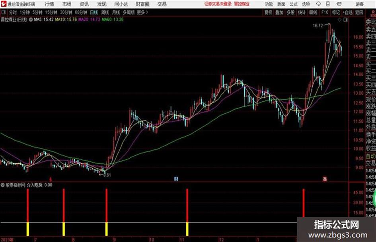Click the diamond icon at chart corner
376x242 pixels.
point(339,20)
